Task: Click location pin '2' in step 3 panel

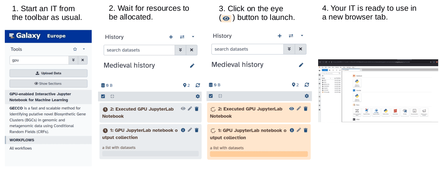Action: pyautogui.click(x=295, y=85)
